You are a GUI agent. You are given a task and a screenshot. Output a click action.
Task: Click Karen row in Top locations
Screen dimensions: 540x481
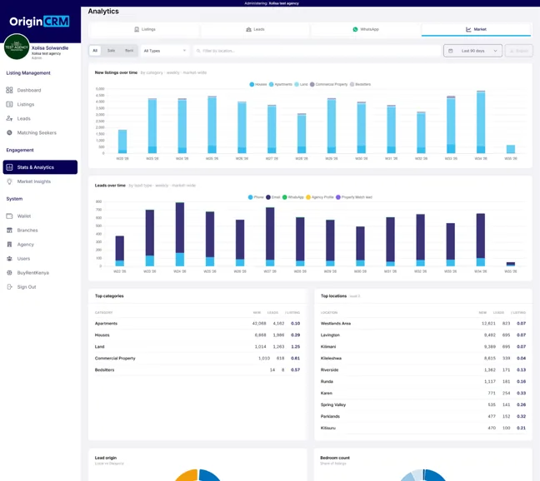(423, 393)
